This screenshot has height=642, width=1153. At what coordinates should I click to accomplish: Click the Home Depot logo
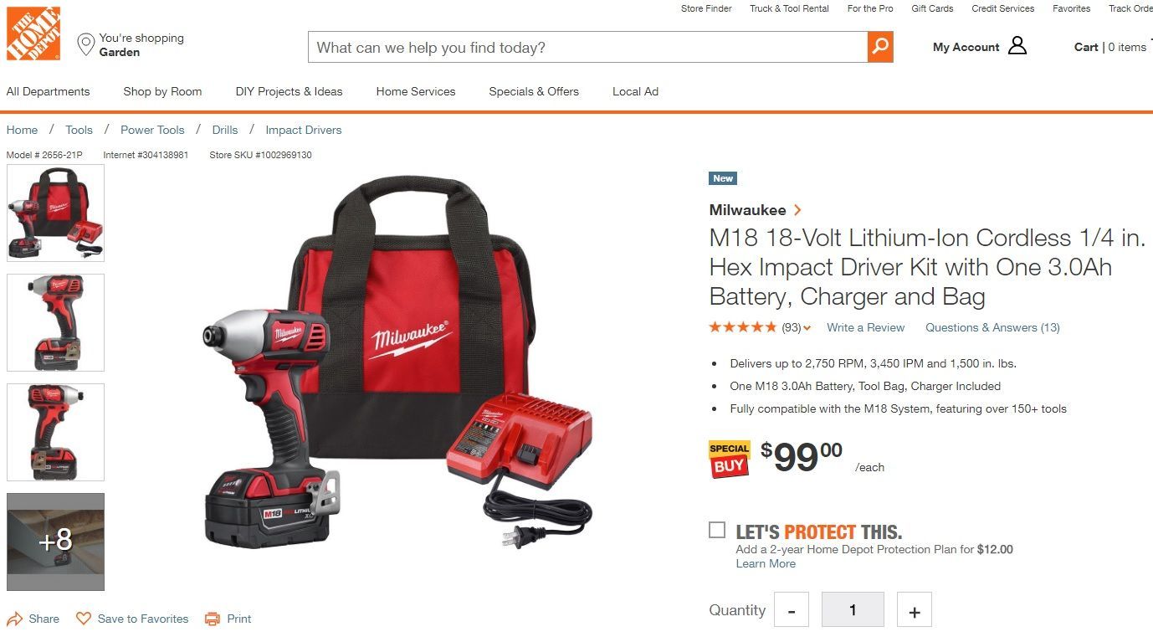[33, 33]
